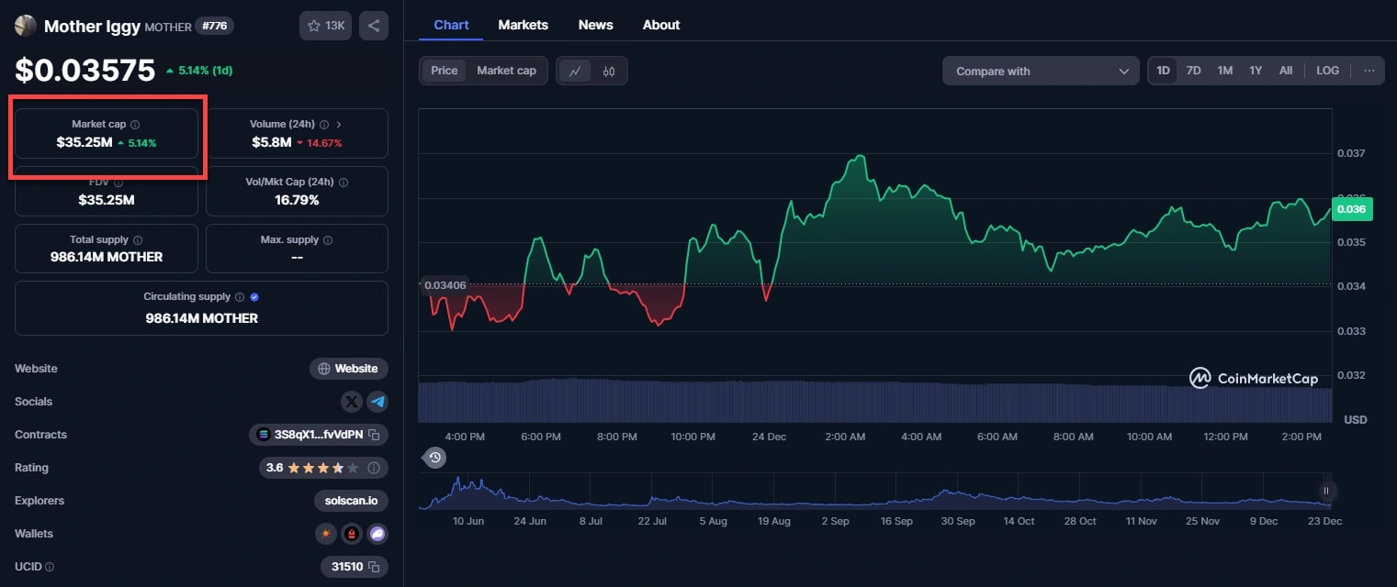
Task: Click the Website button
Action: (x=348, y=369)
